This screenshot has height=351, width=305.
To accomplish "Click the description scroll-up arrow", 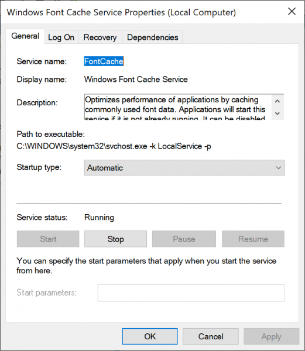I will 277,101.
